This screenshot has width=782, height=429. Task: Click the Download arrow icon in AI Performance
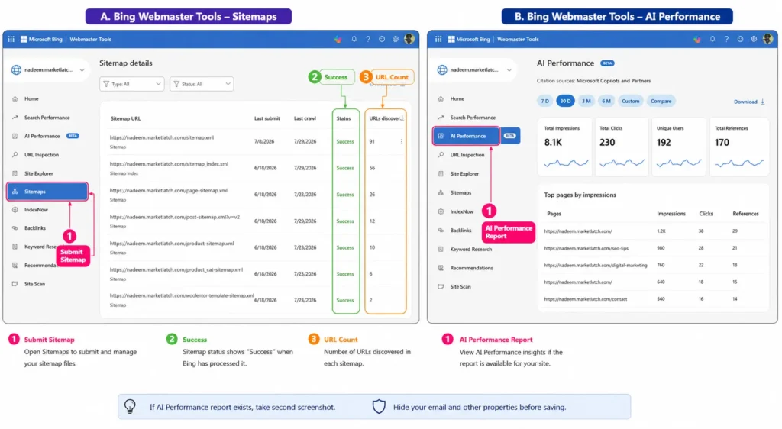click(763, 102)
